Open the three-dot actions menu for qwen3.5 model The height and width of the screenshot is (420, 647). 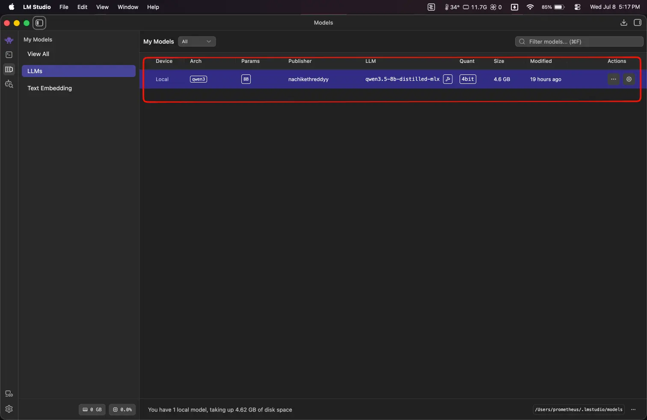(614, 79)
